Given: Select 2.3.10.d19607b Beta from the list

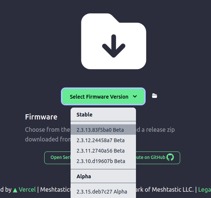Looking at the screenshot, I should tap(103, 161).
